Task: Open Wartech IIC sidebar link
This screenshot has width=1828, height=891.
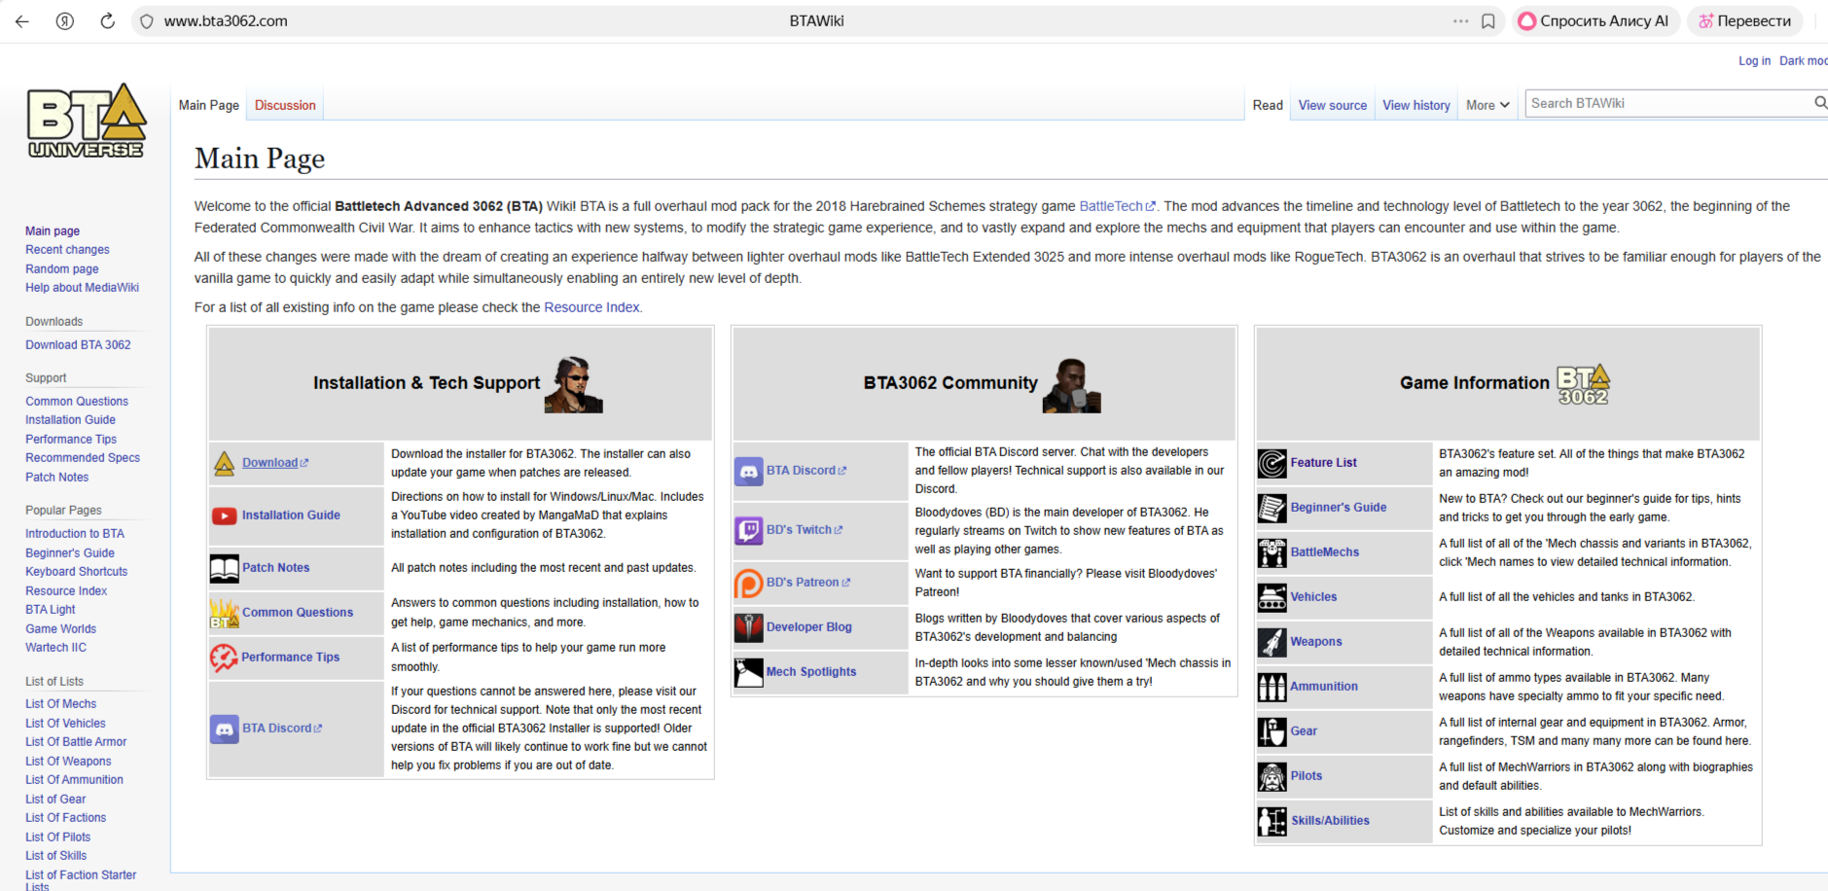Action: pos(56,648)
